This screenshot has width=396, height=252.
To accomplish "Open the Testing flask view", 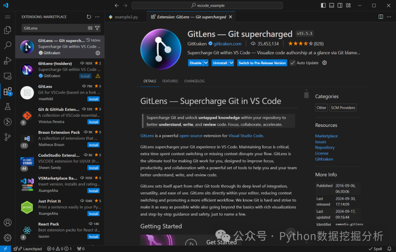I will (8, 107).
